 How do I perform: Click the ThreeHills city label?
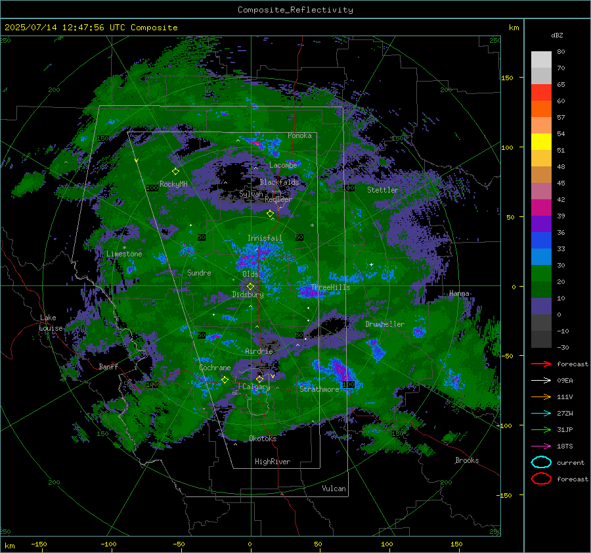click(330, 287)
